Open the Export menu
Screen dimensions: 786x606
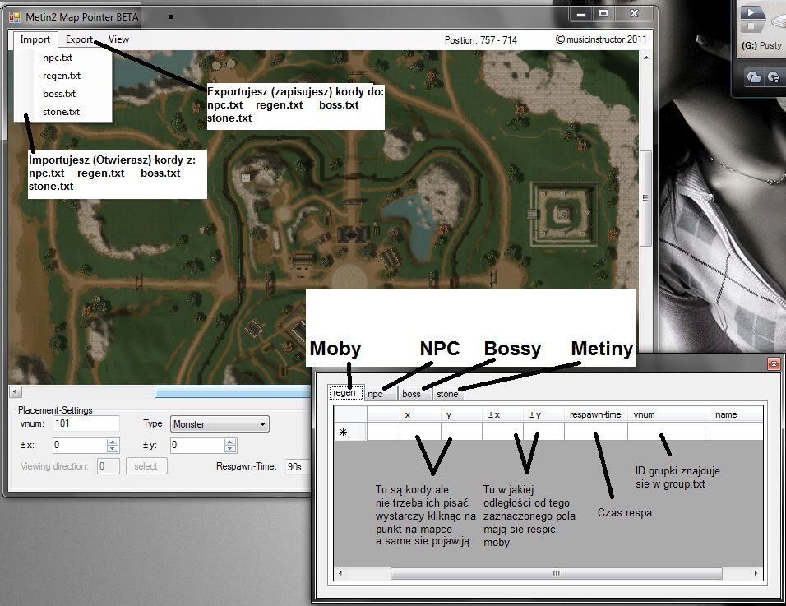79,39
